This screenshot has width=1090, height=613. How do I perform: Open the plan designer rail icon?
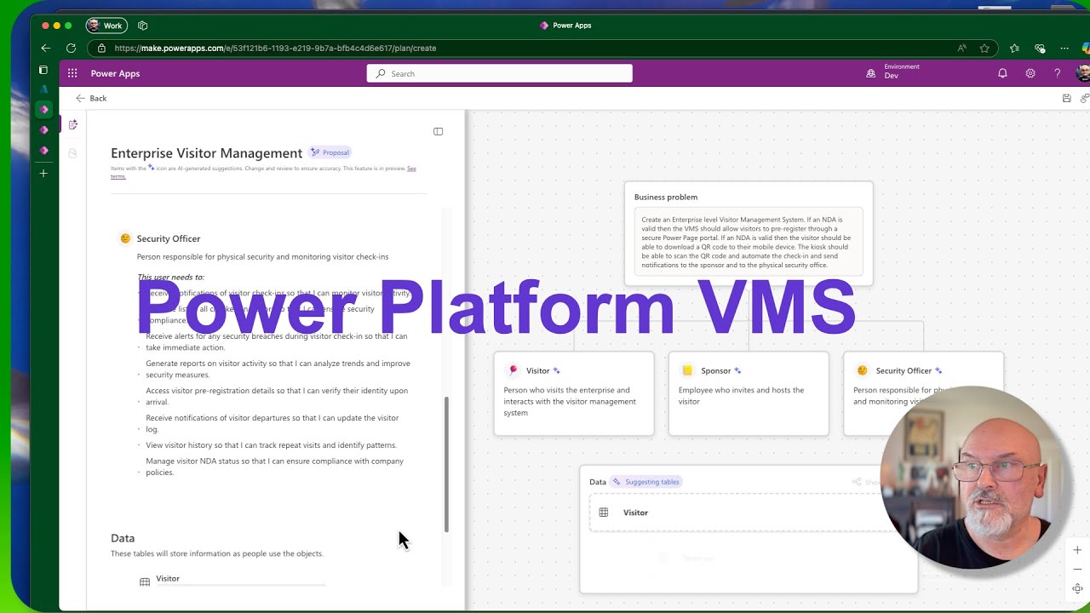click(x=72, y=125)
